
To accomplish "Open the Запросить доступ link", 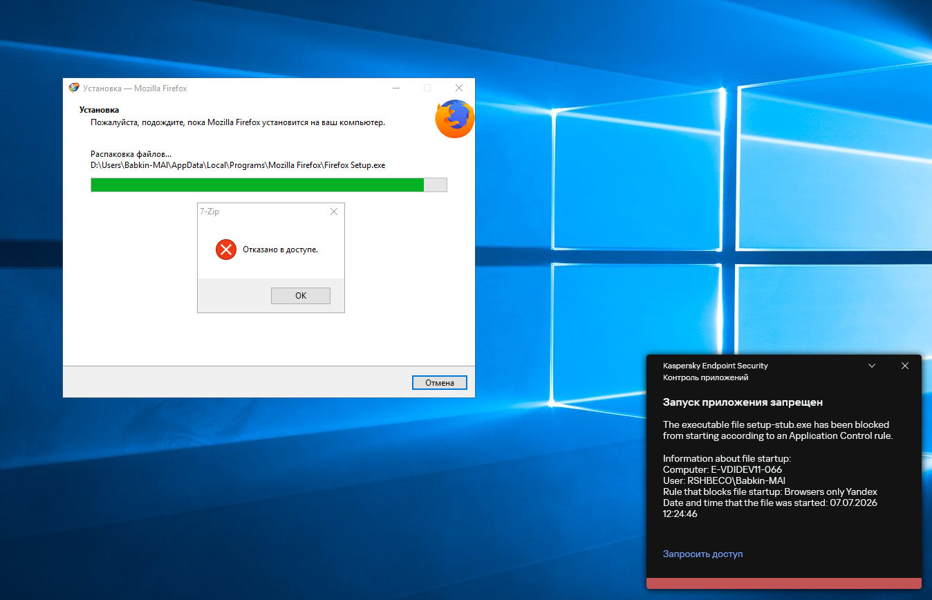I will point(703,554).
